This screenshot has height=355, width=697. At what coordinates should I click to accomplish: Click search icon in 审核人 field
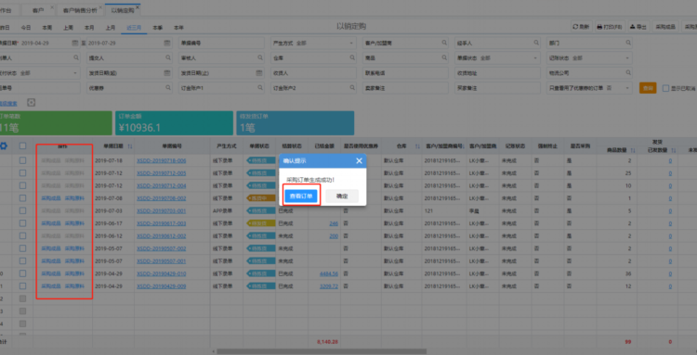tap(260, 57)
